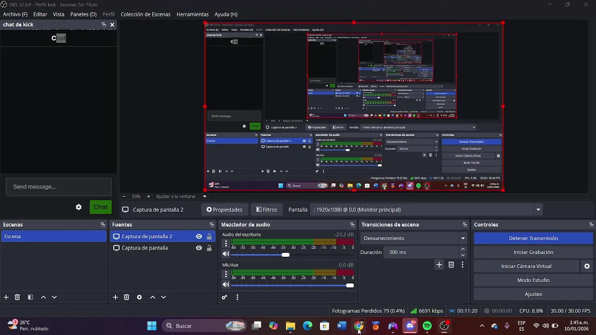Show hidden system tray icons chevron
Viewport: 596px width, 335px height.
click(482, 326)
